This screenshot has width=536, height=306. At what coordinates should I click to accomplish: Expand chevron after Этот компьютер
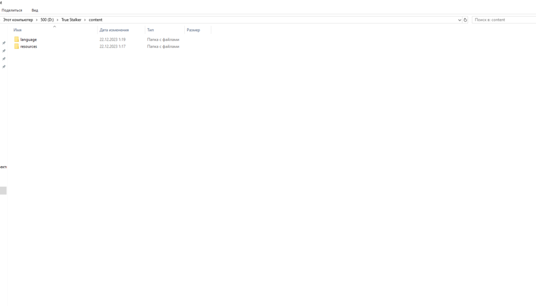(36, 20)
